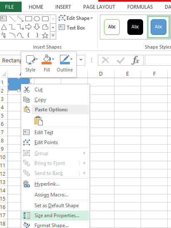The image size is (171, 228).
Task: Select the oval shape in Insert Shapes
Action: [x=37, y=19]
